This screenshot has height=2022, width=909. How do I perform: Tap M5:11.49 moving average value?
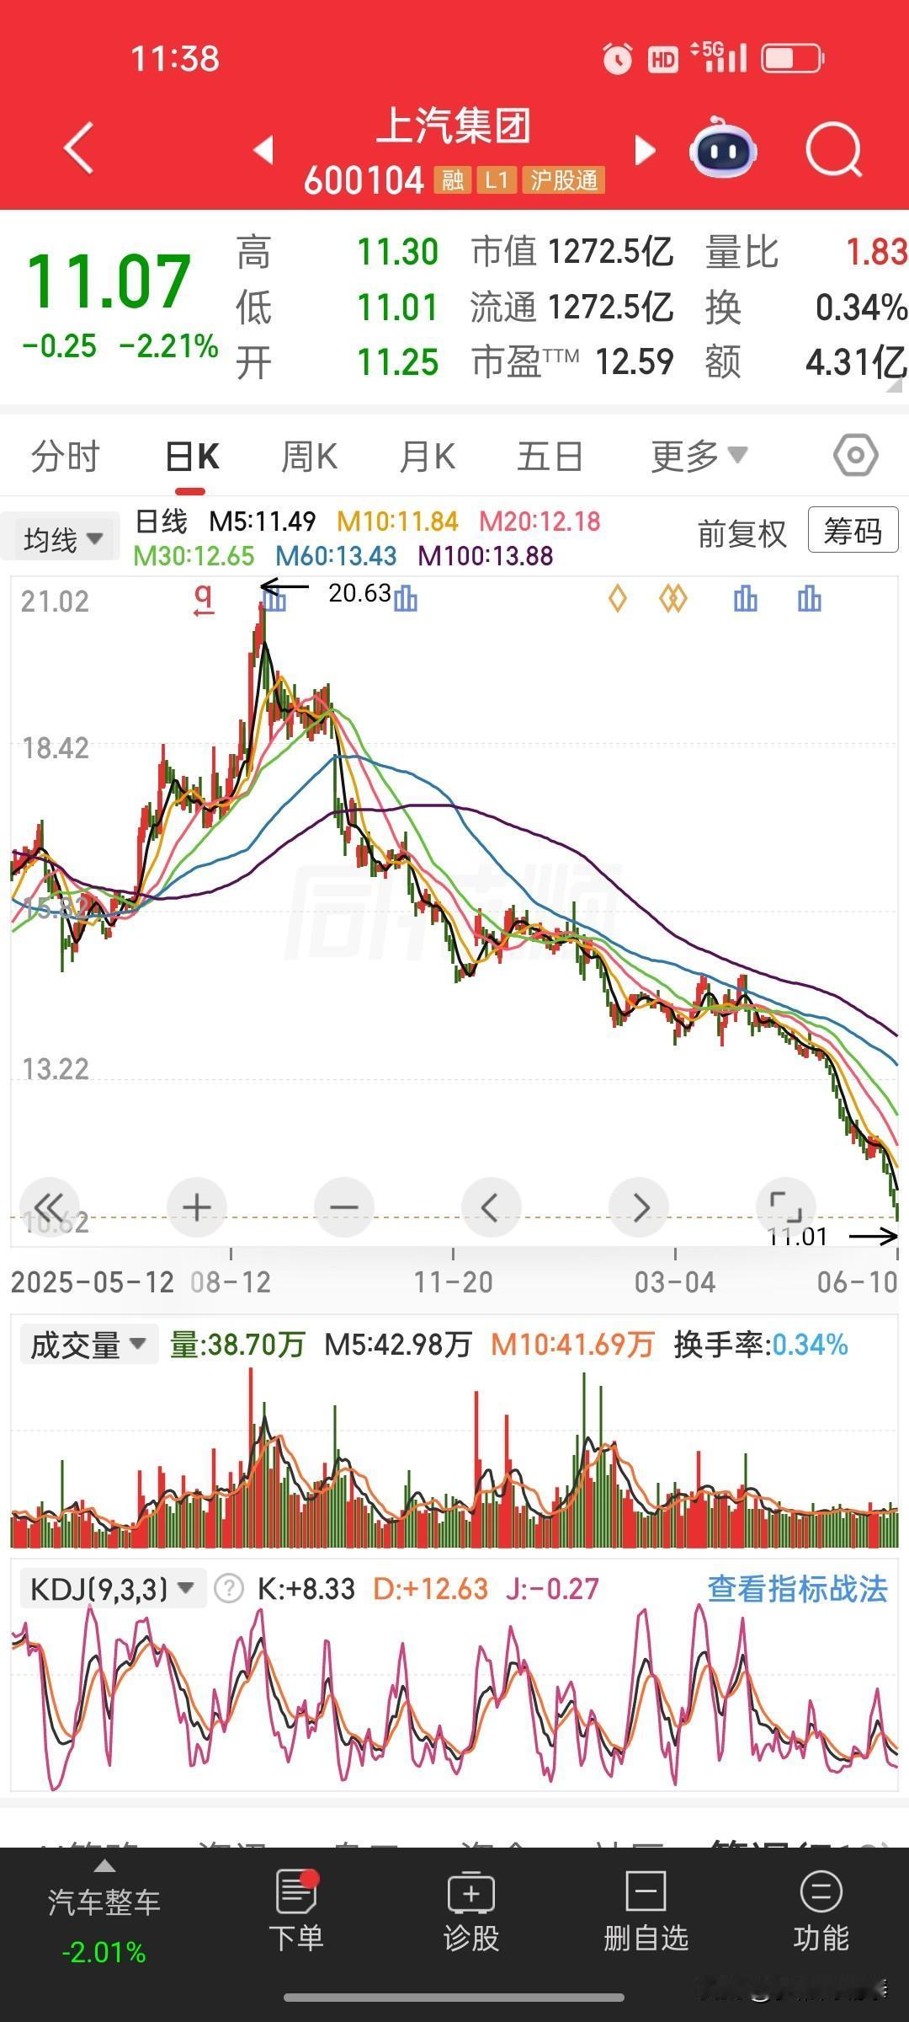point(263,522)
